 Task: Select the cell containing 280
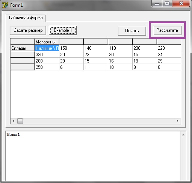(x=47, y=61)
